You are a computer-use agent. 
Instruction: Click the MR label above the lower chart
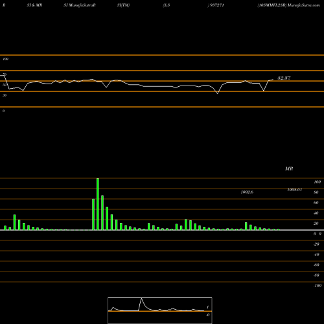click(289, 168)
